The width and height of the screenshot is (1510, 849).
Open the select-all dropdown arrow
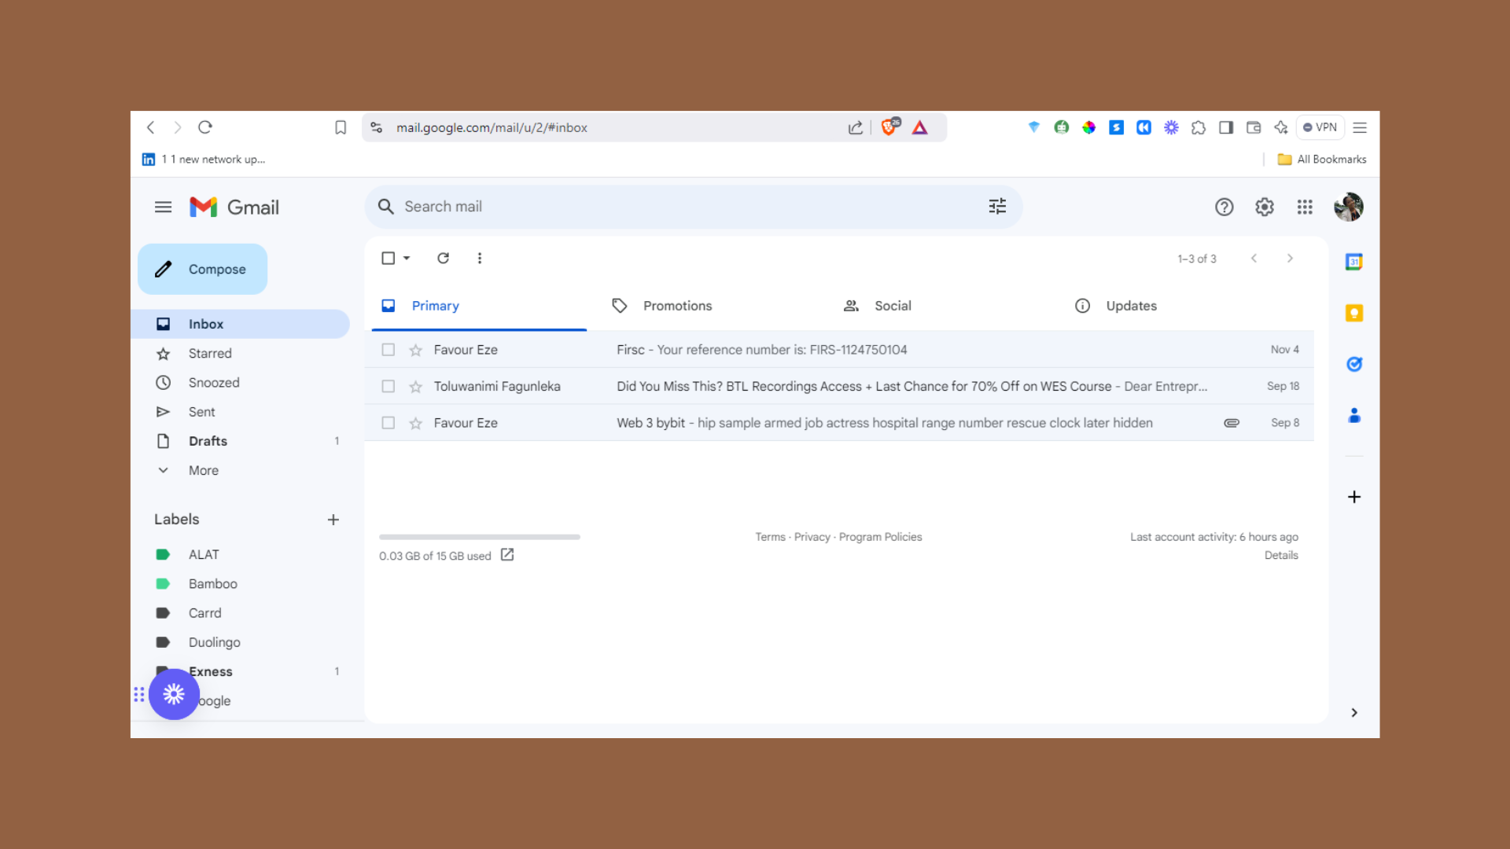point(407,258)
